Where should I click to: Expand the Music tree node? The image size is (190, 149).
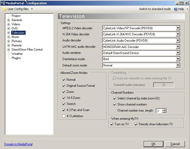pyautogui.click(x=9, y=37)
